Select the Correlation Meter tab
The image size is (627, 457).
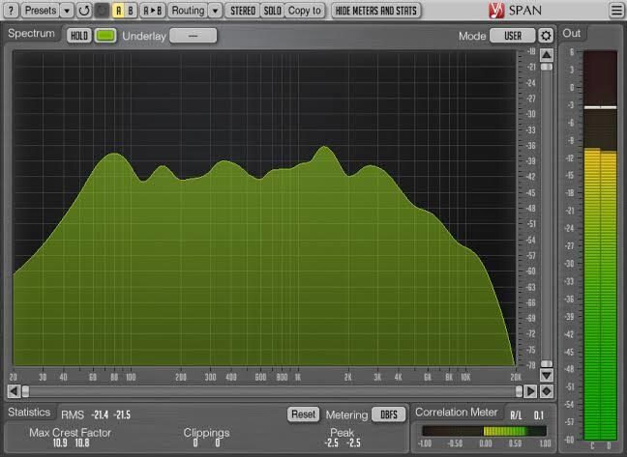[x=457, y=412]
